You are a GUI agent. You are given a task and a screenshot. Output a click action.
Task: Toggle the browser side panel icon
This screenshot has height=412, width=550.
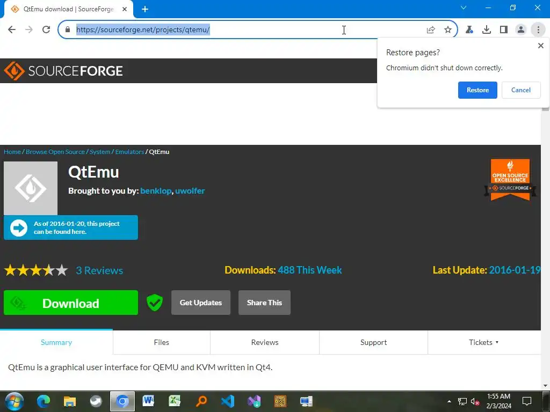point(504,30)
